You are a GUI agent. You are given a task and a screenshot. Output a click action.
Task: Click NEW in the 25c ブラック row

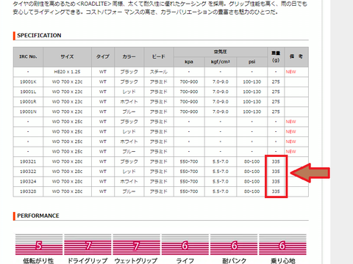pyautogui.click(x=290, y=122)
